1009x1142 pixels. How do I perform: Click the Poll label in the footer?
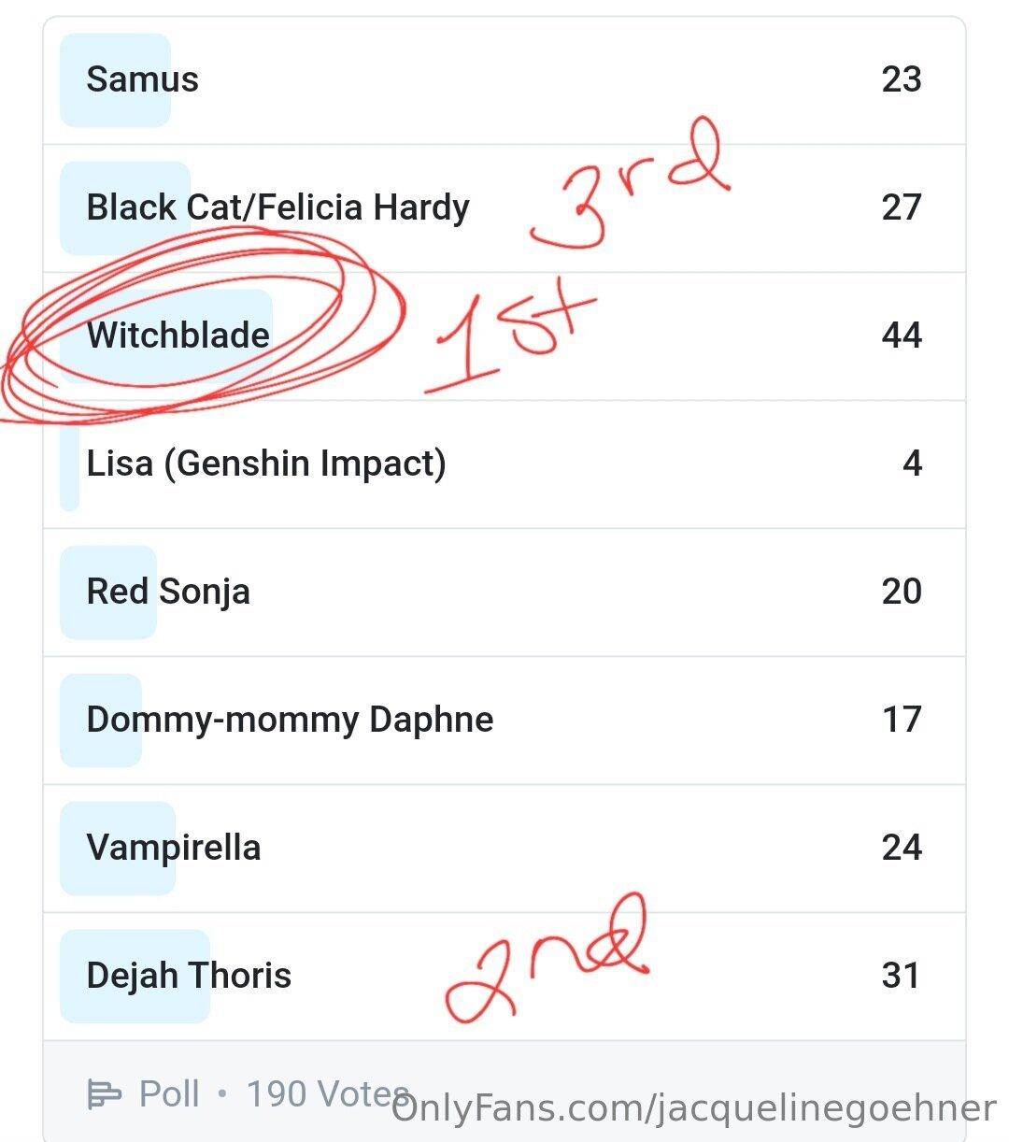pos(169,1093)
